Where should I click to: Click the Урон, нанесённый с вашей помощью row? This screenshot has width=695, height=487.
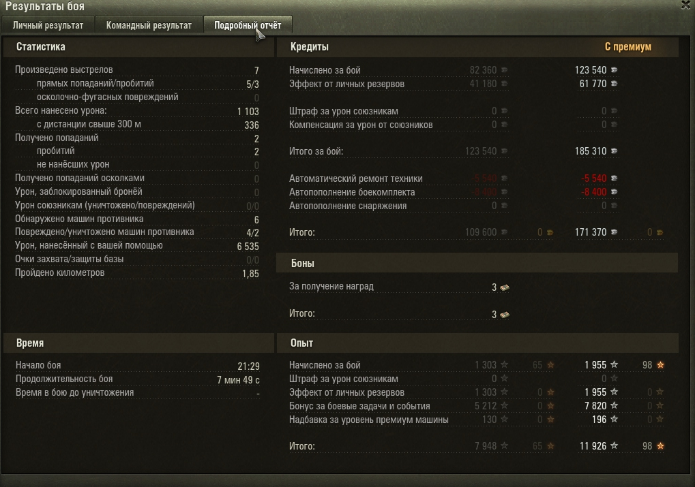(137, 246)
